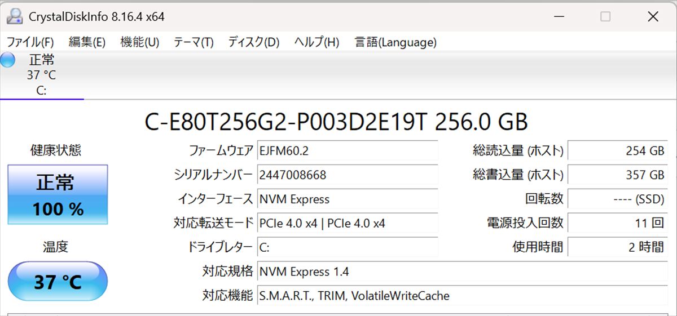Maximize the CrystalDiskInfo window
Screen dimensions: 677x316
pos(605,17)
